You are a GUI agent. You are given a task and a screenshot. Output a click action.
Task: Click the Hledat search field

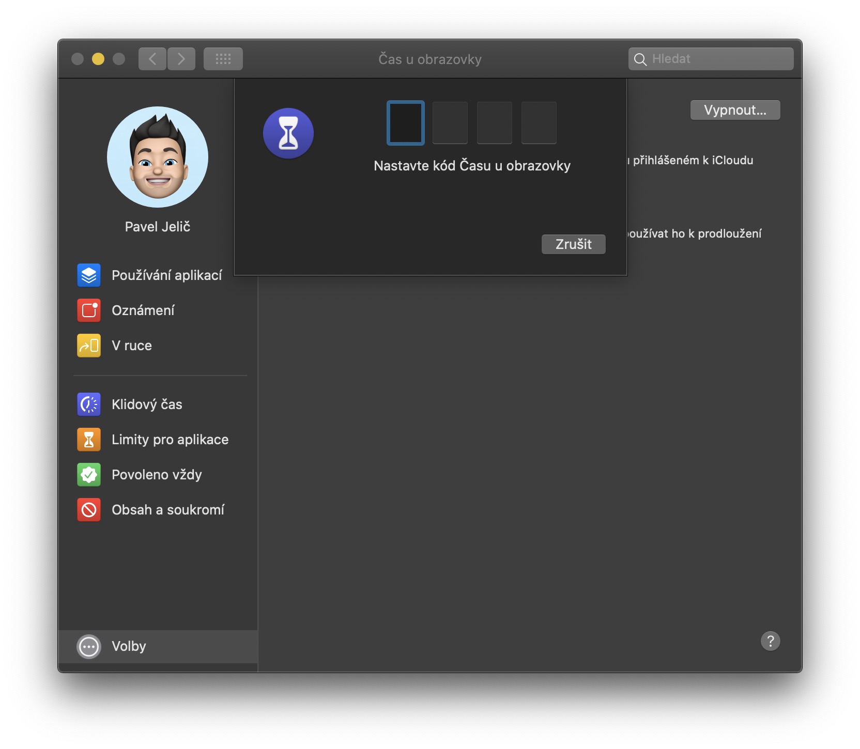point(711,59)
